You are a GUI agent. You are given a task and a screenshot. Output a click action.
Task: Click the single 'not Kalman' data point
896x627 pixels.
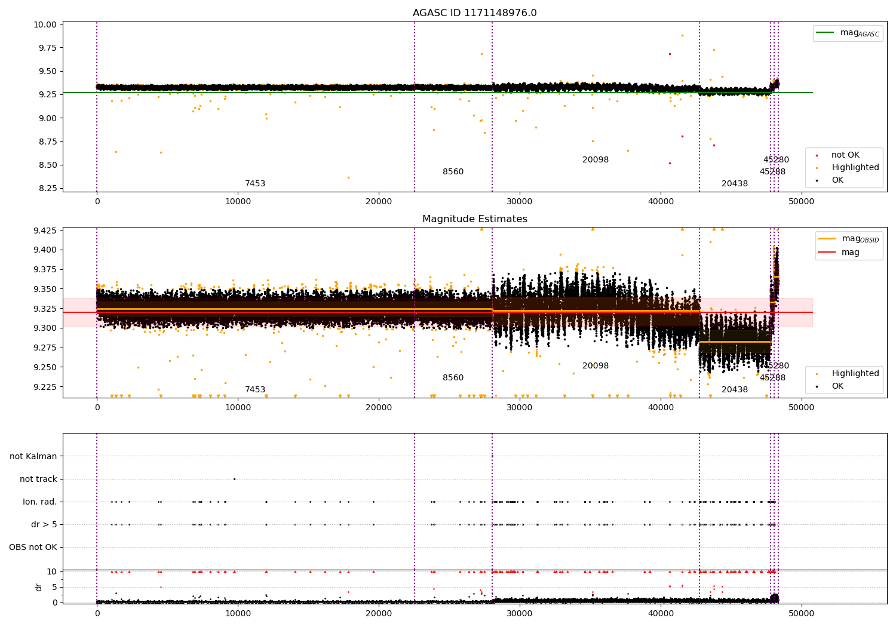(492, 456)
